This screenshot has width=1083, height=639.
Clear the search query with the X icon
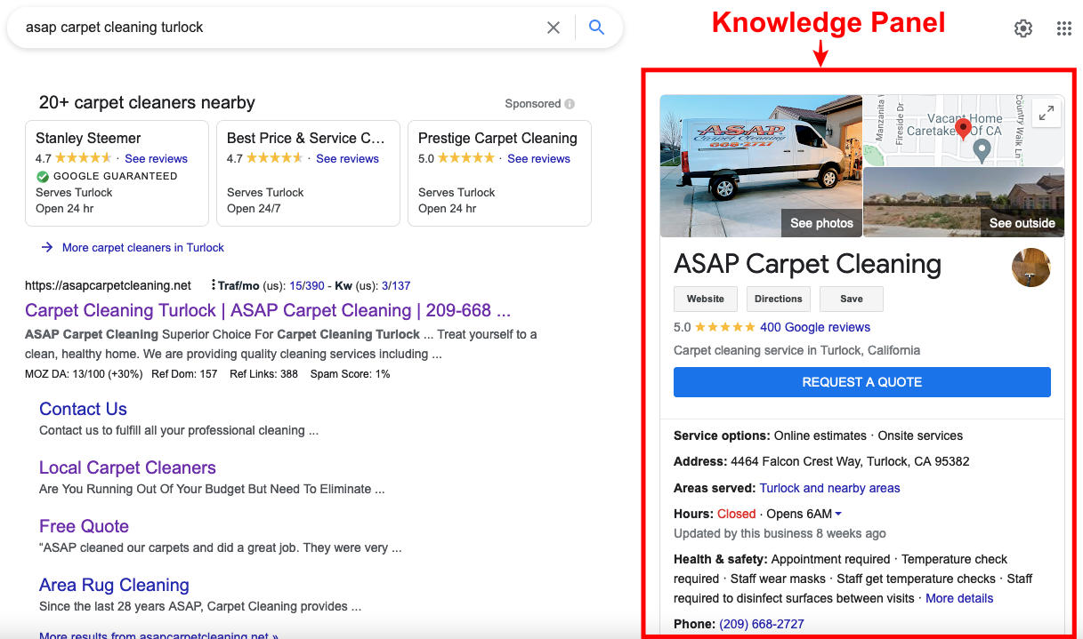[x=554, y=28]
